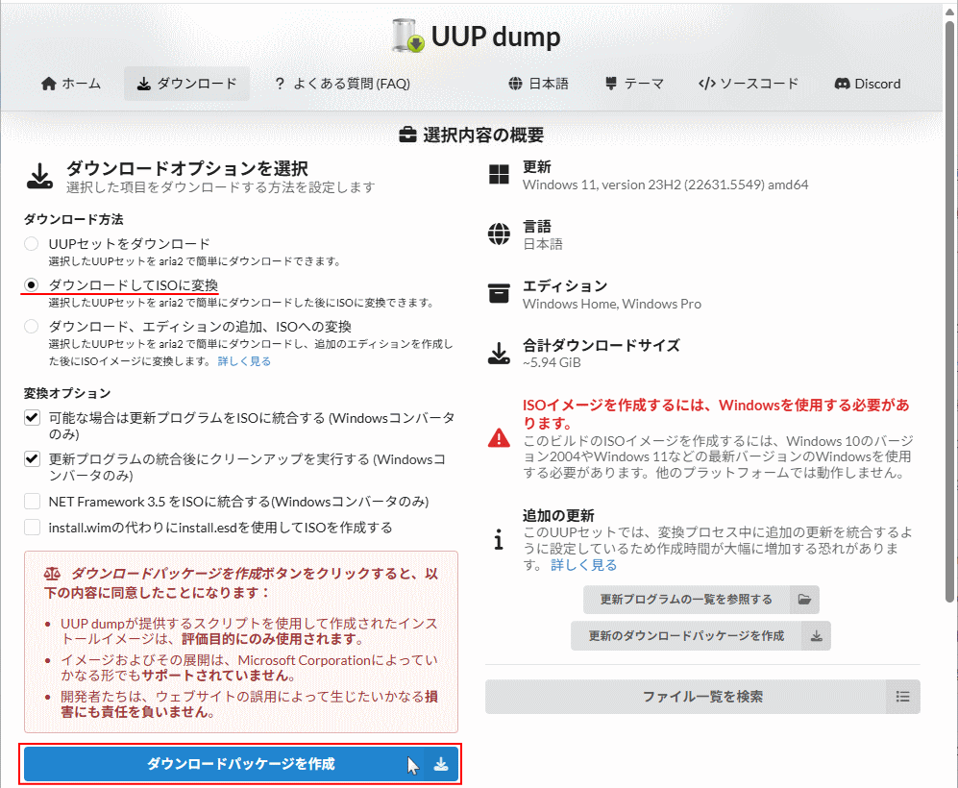Screen dimensions: 958x788
Task: Open the Discord link
Action: 868,84
